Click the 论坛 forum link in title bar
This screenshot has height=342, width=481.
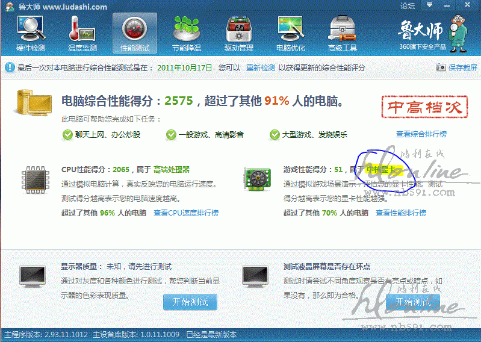point(408,5)
